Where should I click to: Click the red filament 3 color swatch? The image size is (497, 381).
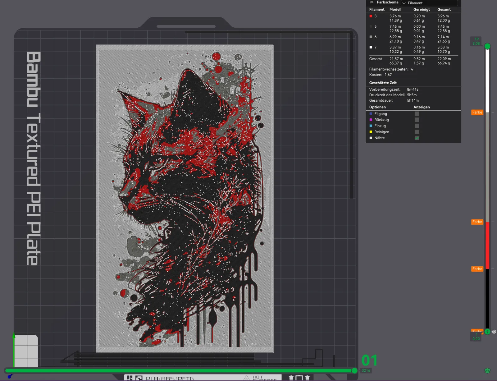371,16
